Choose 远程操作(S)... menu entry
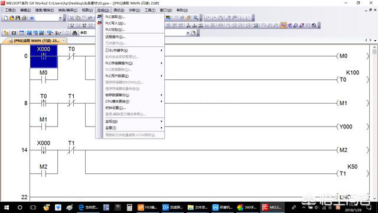The width and height of the screenshot is (378, 213). pyautogui.click(x=130, y=37)
